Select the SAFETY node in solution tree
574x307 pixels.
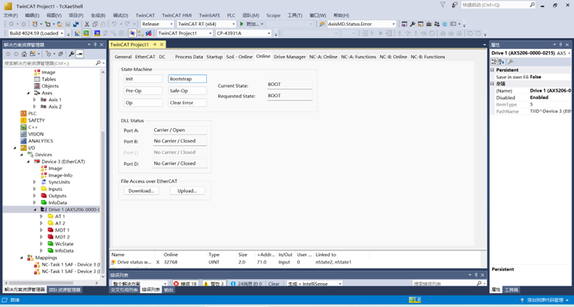(36, 120)
